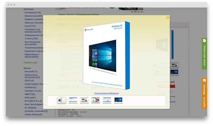Select the third thumbnail with purple header

[x=84, y=100]
